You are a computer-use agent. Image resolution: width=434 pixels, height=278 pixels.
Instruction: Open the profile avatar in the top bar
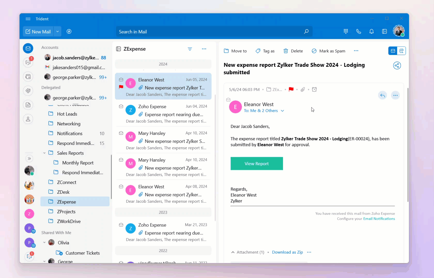[x=399, y=31]
